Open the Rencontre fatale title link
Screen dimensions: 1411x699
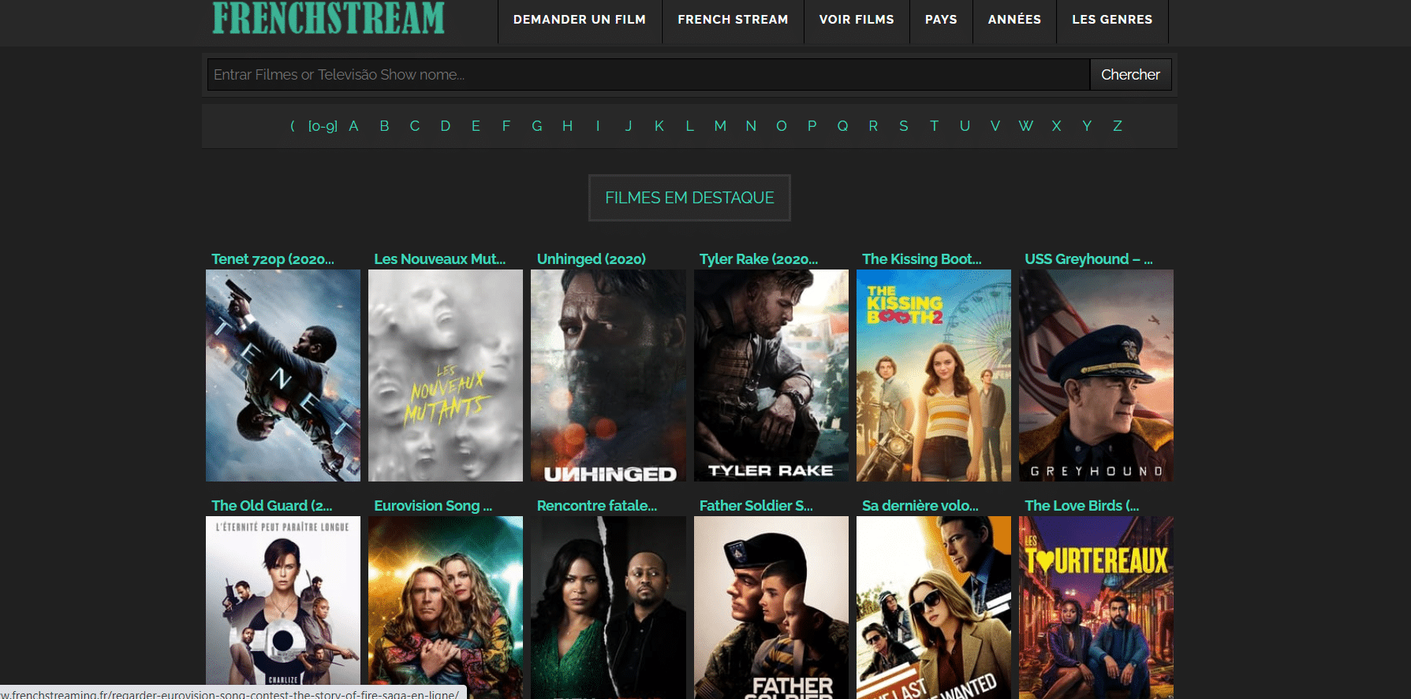click(x=597, y=506)
